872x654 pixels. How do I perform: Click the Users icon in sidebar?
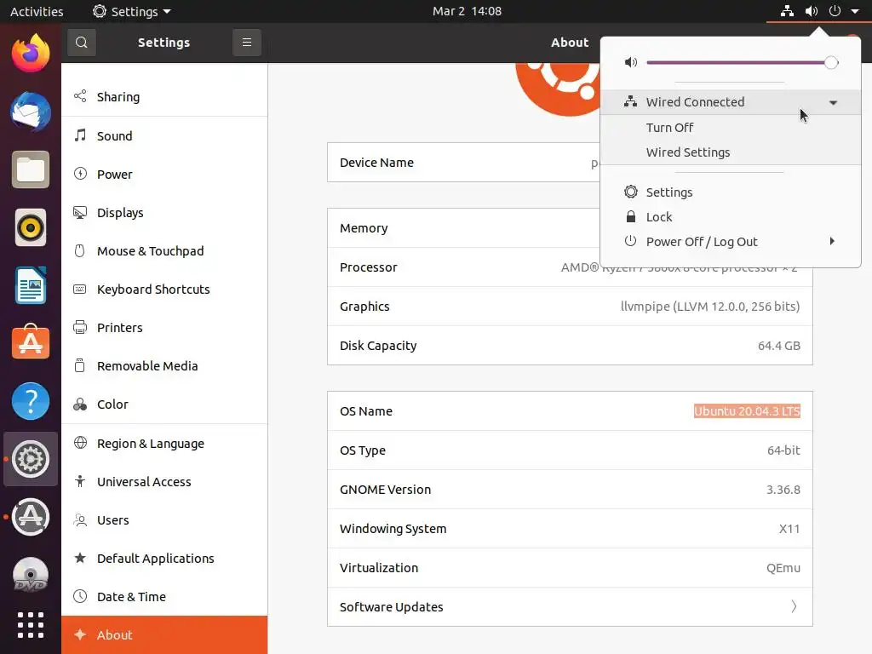[x=80, y=520]
